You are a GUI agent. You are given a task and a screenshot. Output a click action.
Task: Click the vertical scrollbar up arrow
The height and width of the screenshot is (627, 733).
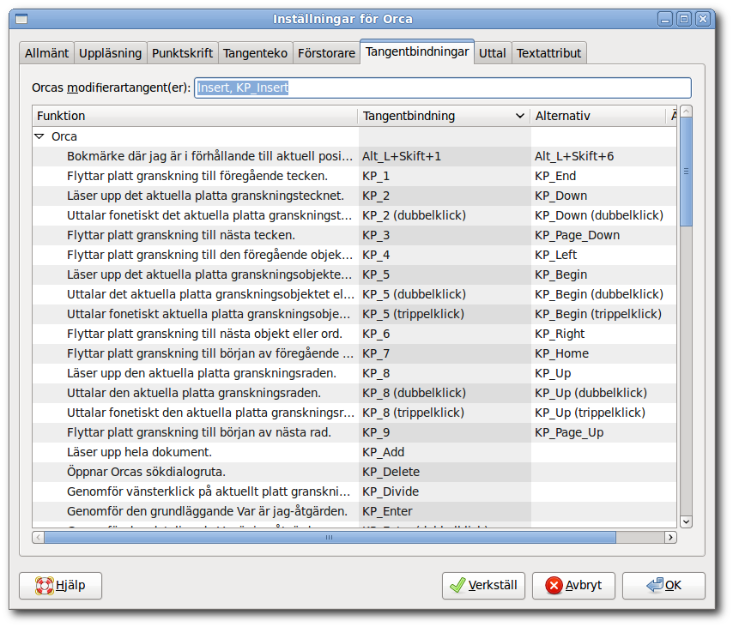click(686, 112)
